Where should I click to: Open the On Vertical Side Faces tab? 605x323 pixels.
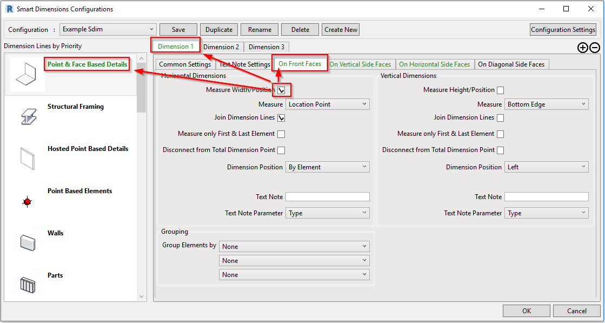click(x=361, y=64)
